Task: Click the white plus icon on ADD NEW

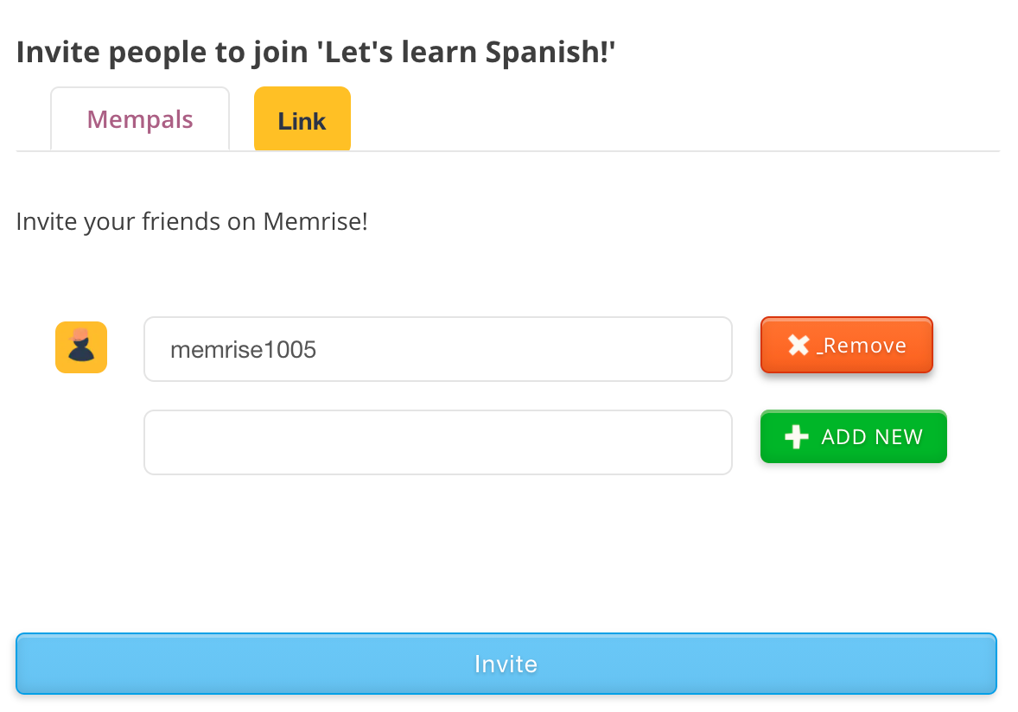Action: pyautogui.click(x=796, y=437)
